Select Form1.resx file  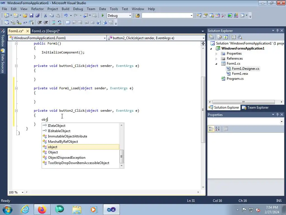tap(240, 74)
